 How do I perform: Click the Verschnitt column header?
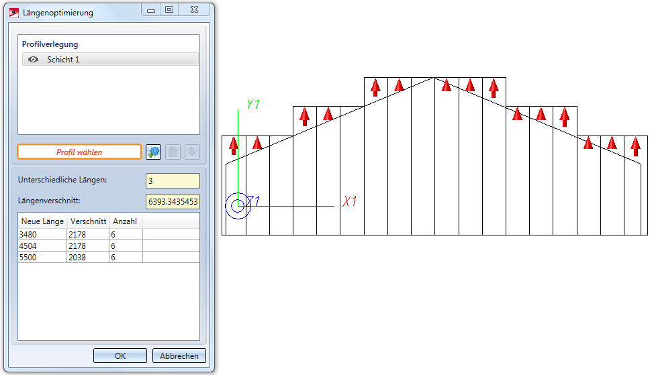coord(88,221)
